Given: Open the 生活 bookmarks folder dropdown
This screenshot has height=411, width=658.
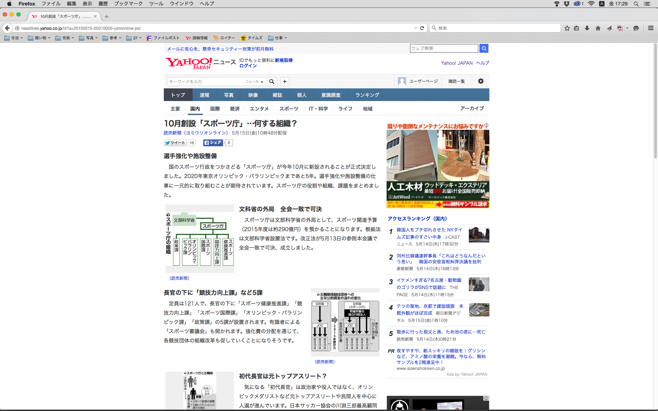Looking at the screenshot, I should tap(14, 38).
